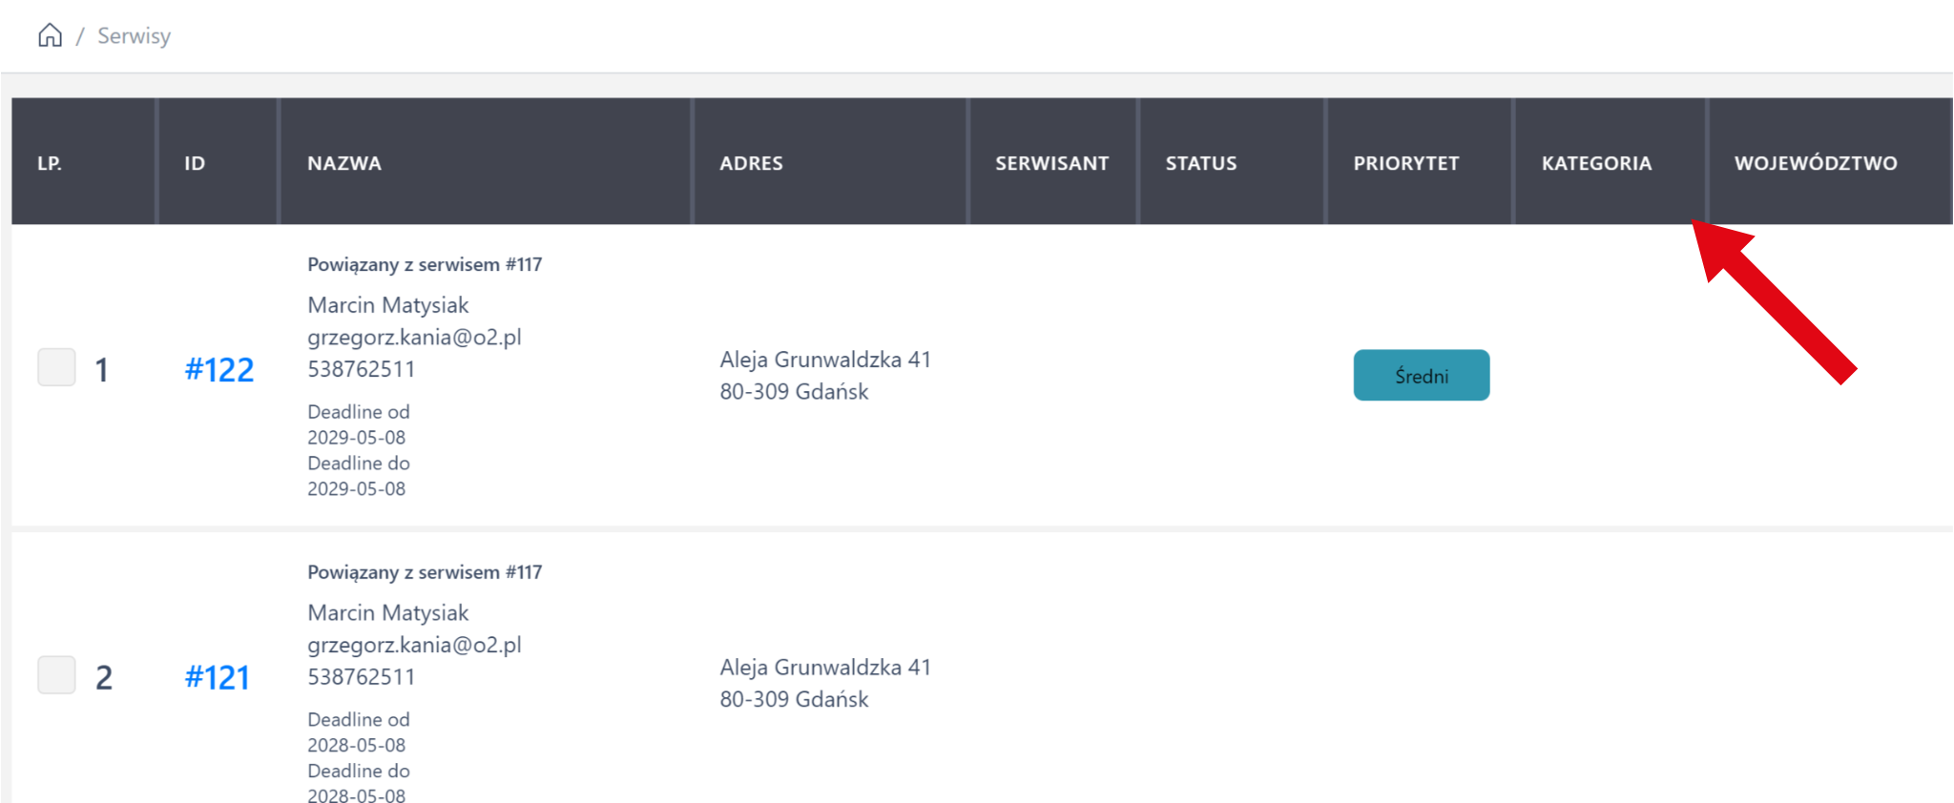Click phone number 538762511 in row #121
Screen dimensions: 1954x803
pos(361,677)
